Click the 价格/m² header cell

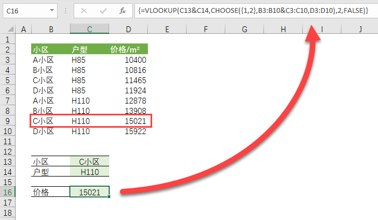coord(129,49)
